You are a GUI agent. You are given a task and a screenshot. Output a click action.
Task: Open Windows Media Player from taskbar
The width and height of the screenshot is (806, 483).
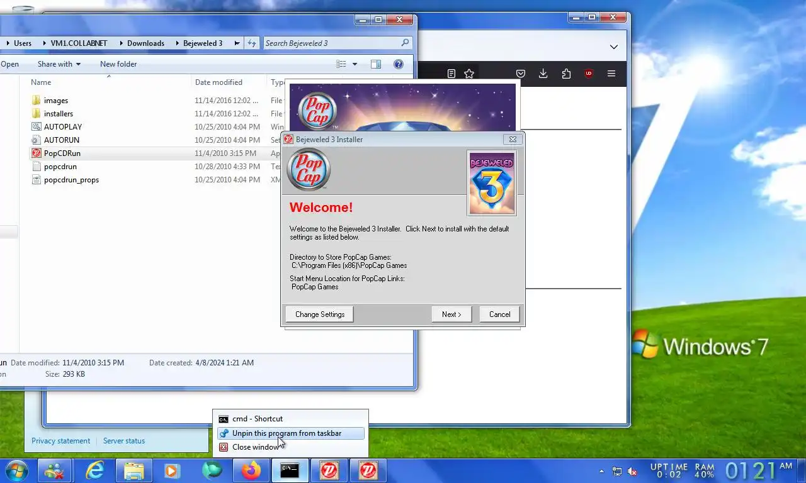point(171,470)
